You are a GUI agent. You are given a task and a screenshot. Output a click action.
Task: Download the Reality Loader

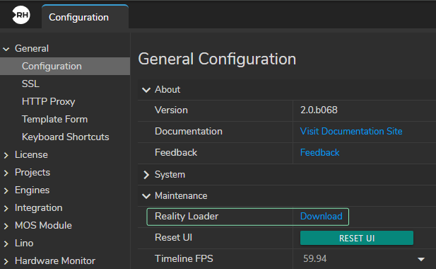pyautogui.click(x=321, y=217)
